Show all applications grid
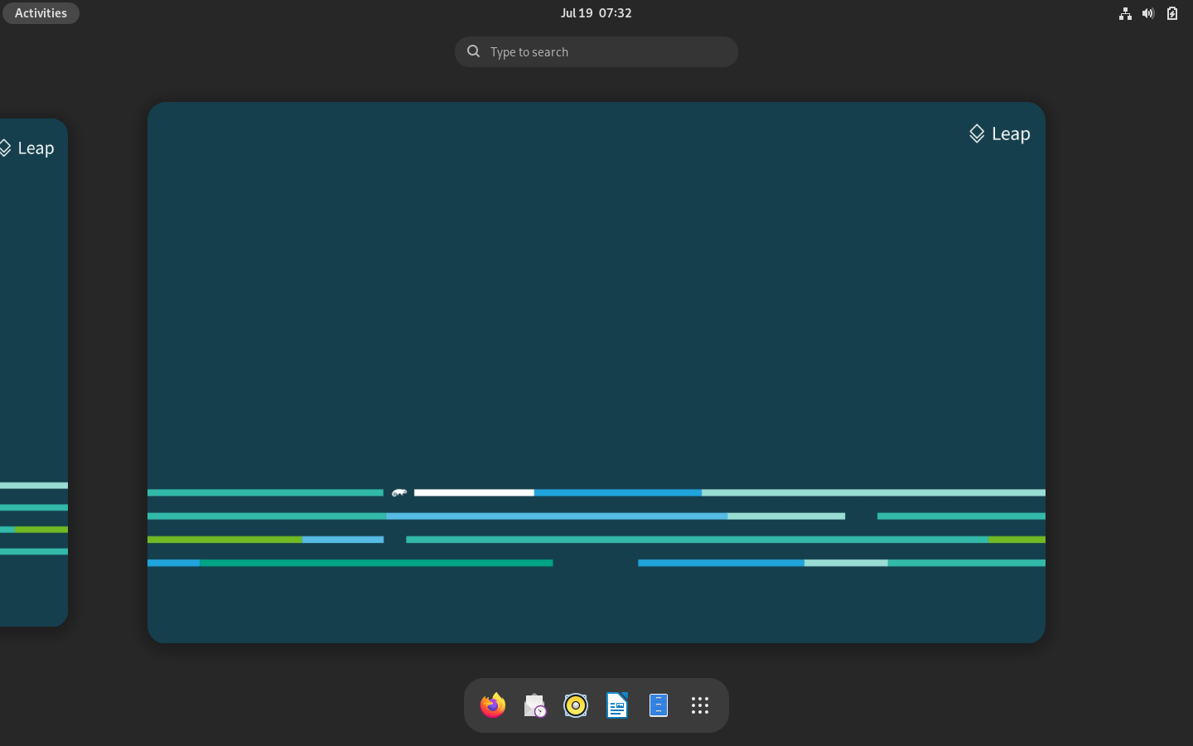 click(x=700, y=705)
